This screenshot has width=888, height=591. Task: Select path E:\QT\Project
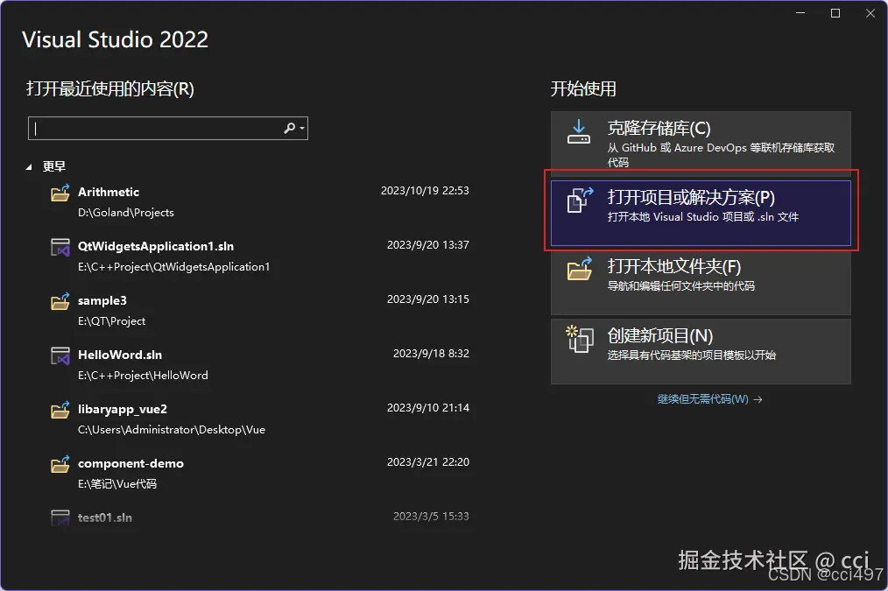[x=111, y=321]
